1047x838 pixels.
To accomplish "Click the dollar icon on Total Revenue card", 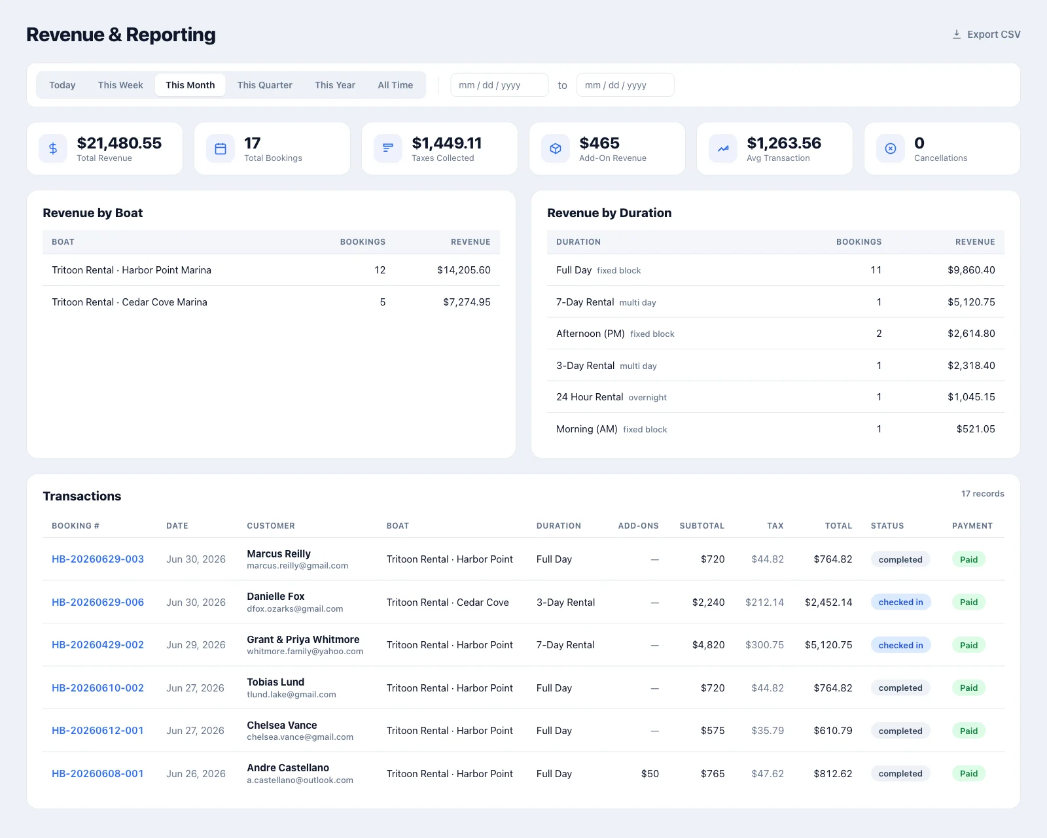I will click(53, 148).
